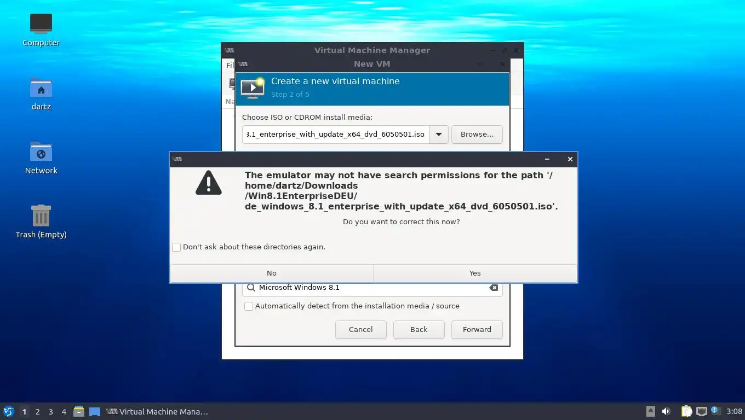Screen dimensions: 745x420
Task: Click the Browse... button in New VM
Action: tap(477, 135)
